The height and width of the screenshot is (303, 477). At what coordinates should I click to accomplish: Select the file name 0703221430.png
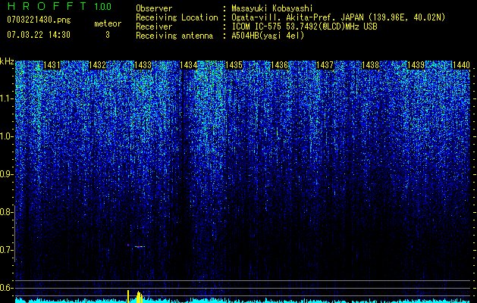(39, 20)
